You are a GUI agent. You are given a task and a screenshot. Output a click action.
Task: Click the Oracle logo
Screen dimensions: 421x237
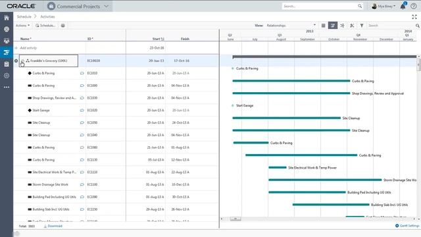(x=21, y=6)
